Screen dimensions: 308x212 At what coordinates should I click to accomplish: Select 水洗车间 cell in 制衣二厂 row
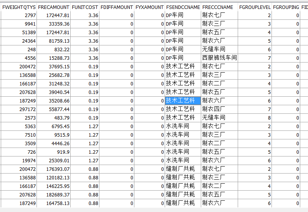pos(183,144)
